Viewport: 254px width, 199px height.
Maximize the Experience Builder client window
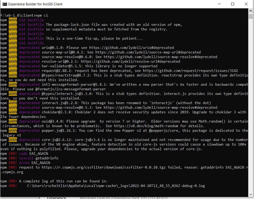(x=233, y=4)
